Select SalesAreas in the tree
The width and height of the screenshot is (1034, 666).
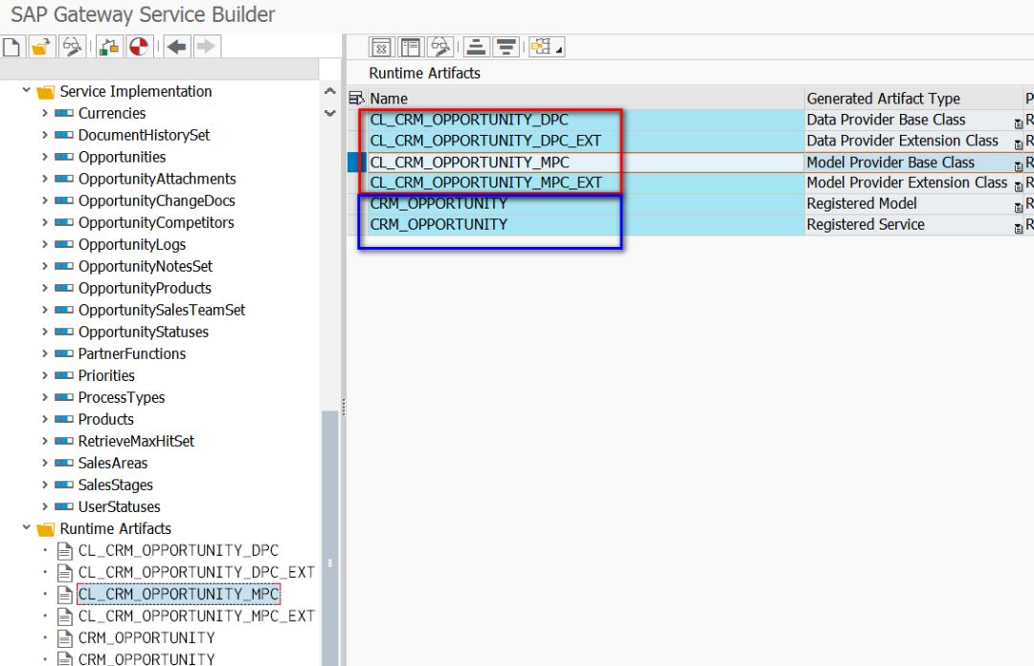pos(113,463)
